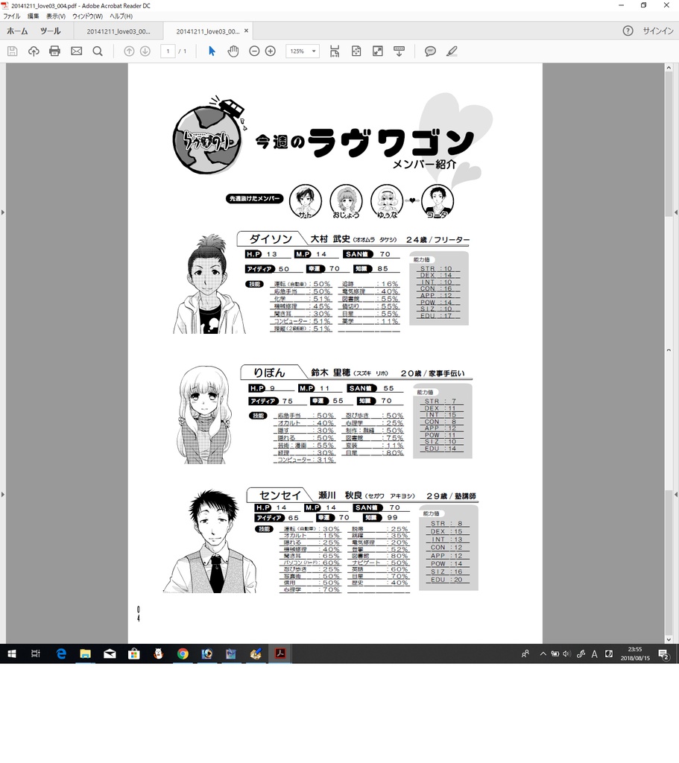Switch to the ツール tab
Screen dimensions: 679x763
[x=50, y=31]
